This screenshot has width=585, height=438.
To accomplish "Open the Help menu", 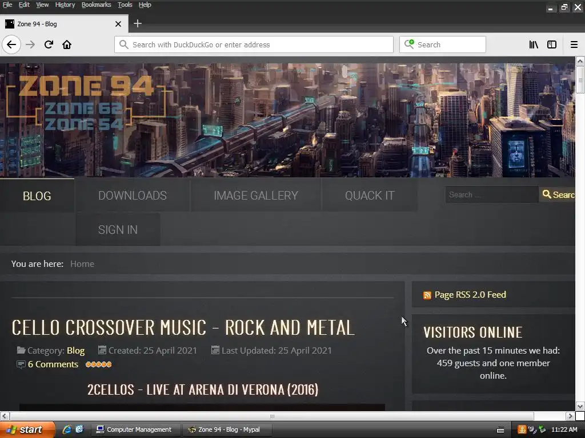I will click(x=145, y=5).
